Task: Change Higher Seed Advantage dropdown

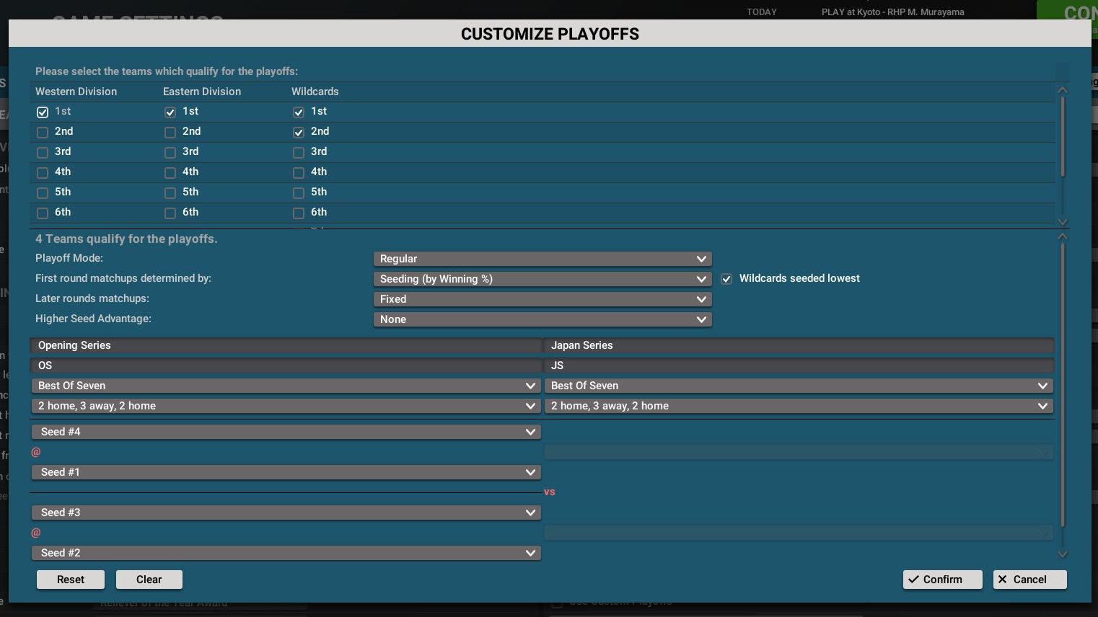Action: [x=542, y=319]
